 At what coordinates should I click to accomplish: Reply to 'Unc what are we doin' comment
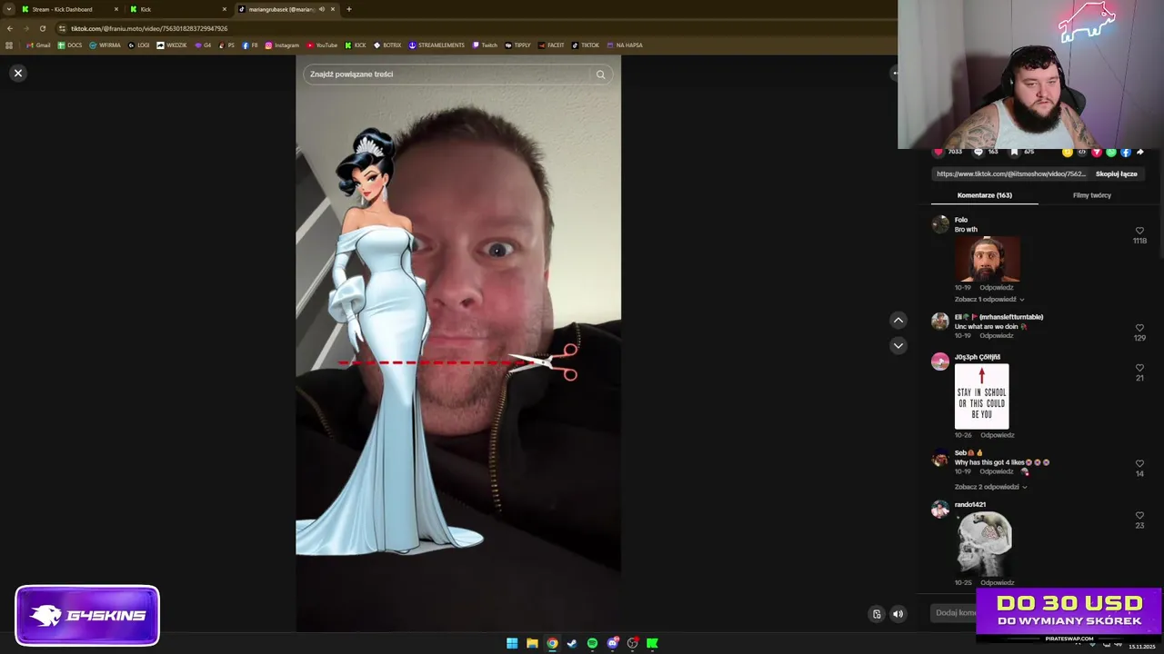pos(997,336)
